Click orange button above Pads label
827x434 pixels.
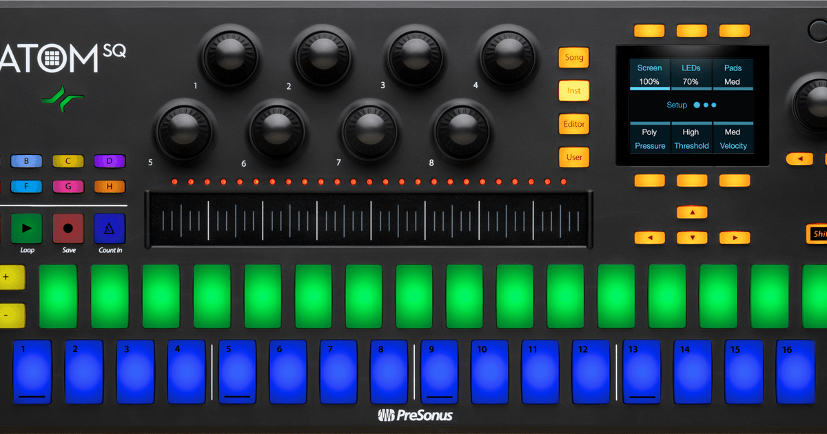[x=735, y=30]
